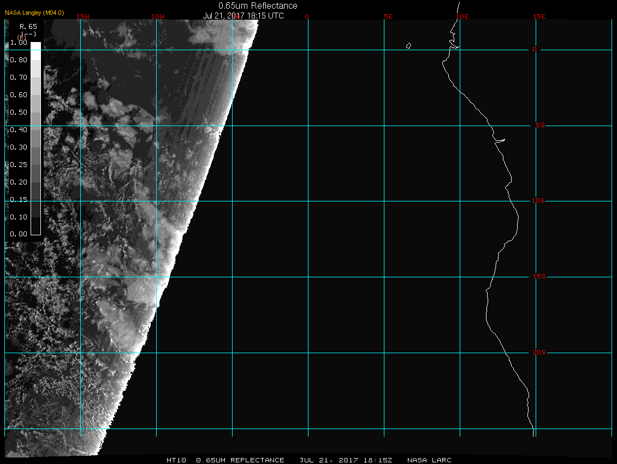
Task: Click the '10W' longitude label
Action: pyautogui.click(x=158, y=16)
